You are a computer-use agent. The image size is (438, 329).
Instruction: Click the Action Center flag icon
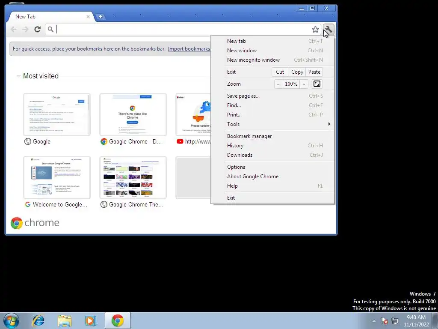coord(385,321)
